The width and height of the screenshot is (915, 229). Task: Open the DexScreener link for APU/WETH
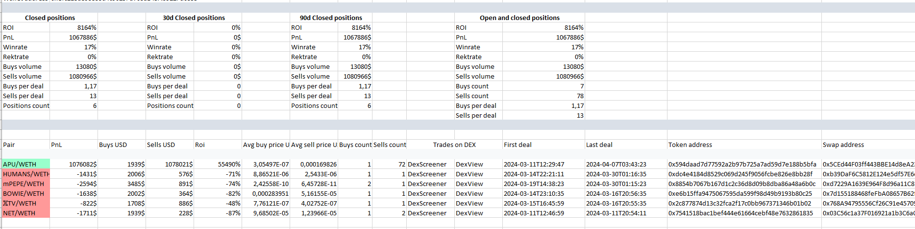click(x=427, y=165)
